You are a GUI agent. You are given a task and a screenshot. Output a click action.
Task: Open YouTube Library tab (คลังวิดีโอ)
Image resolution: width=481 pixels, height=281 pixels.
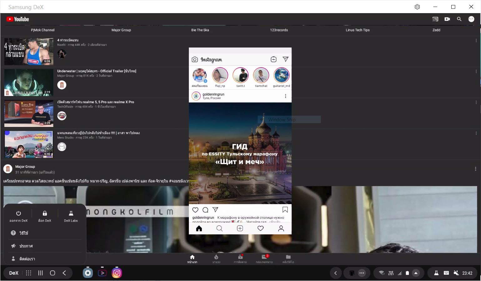coord(288,259)
